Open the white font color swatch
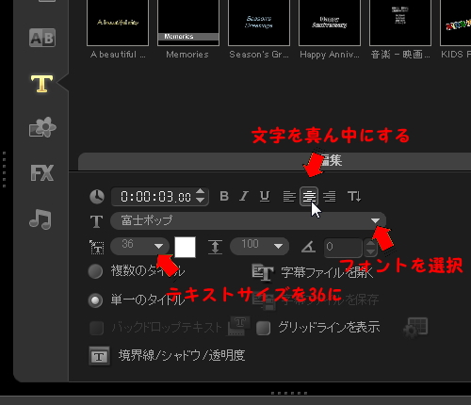Screen dimensions: 471x405 (185, 247)
